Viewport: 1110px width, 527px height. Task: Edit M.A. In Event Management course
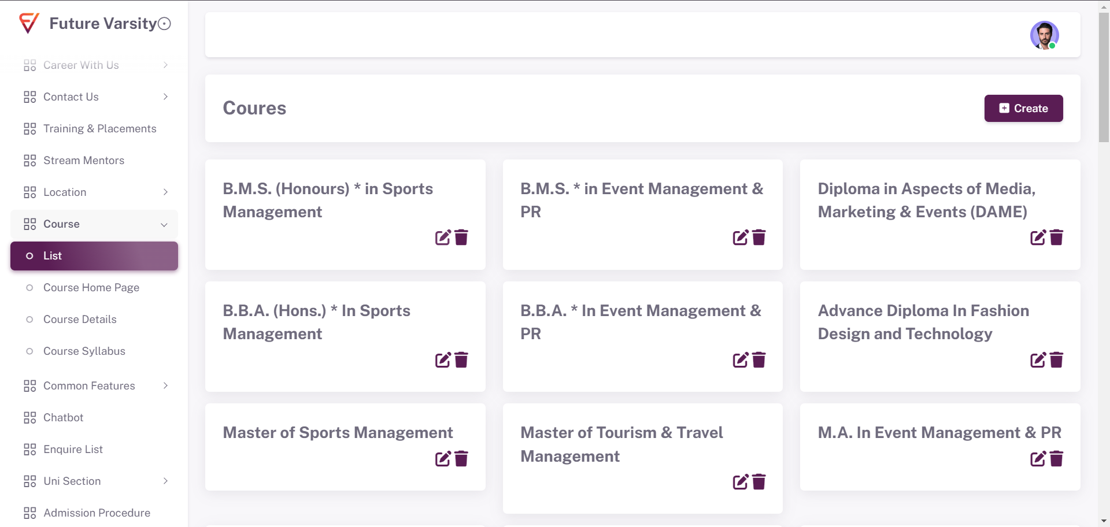1038,459
